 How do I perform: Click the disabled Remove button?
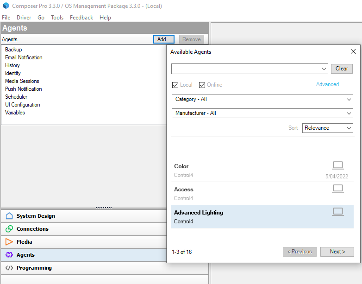coord(191,39)
